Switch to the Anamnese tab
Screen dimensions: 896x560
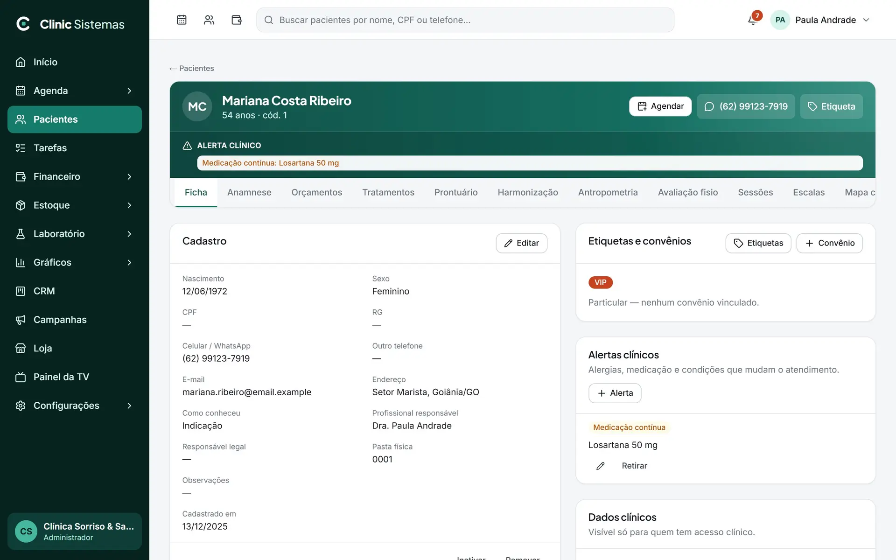[x=249, y=192]
